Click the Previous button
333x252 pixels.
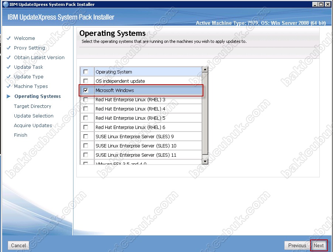tap(297, 245)
